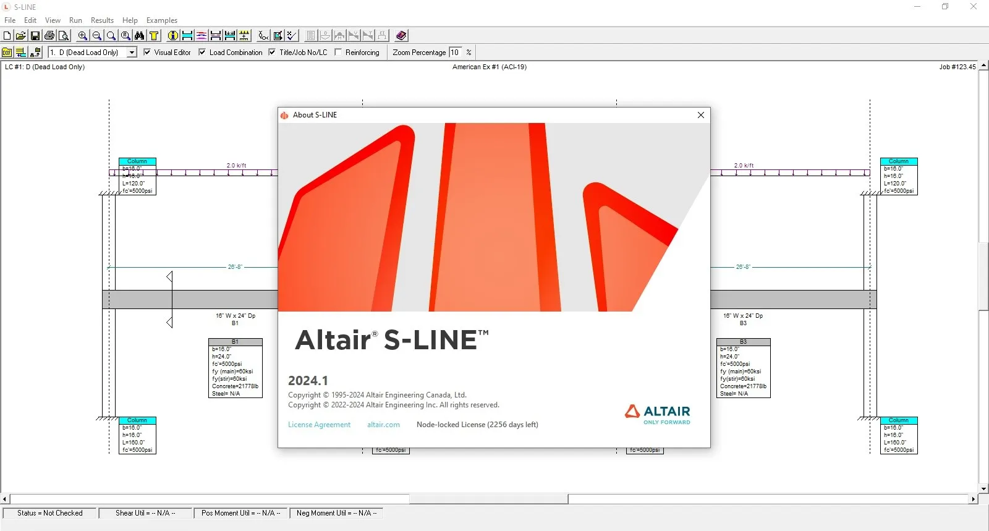The height and width of the screenshot is (531, 989).
Task: Visit the altair.com link
Action: [x=383, y=425]
